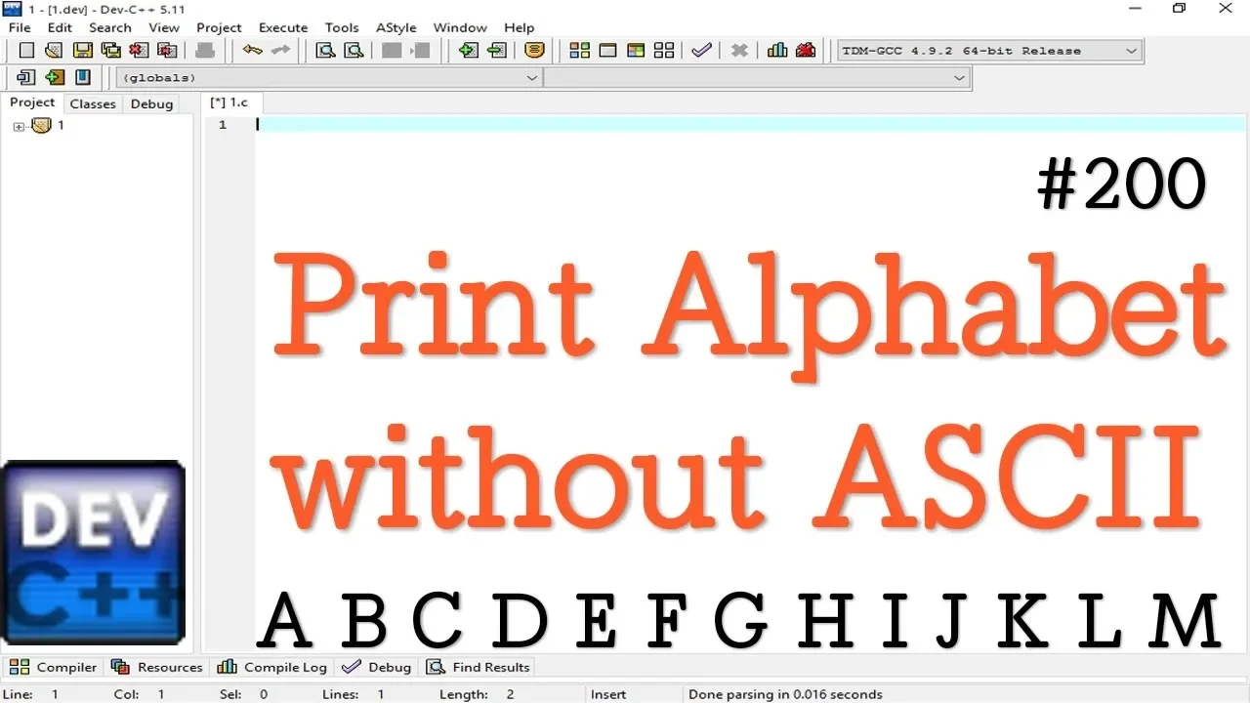1250x703 pixels.
Task: Click the Remove from project green minus icon
Action: [x=497, y=51]
